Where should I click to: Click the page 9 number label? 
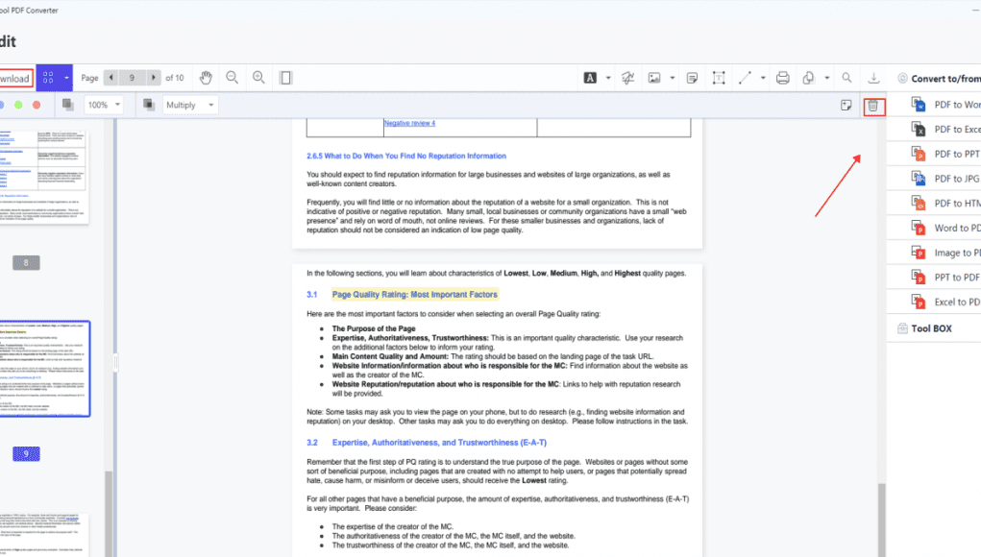click(26, 454)
